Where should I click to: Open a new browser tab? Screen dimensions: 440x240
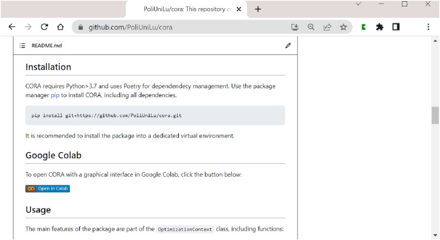tap(258, 9)
